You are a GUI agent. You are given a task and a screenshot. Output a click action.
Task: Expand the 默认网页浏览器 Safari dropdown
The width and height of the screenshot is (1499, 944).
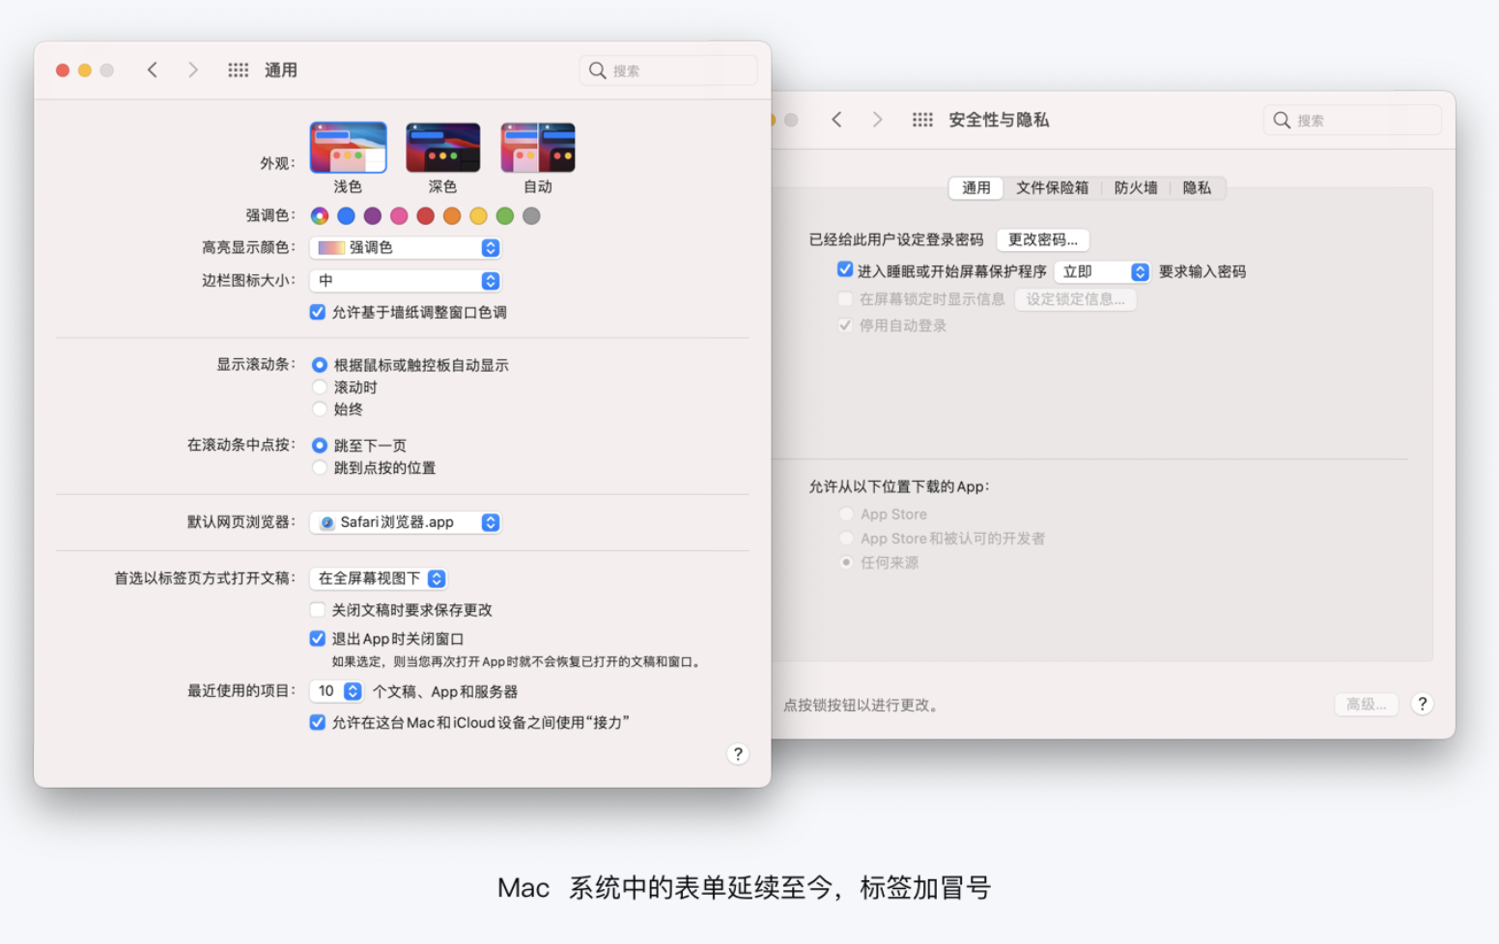(x=406, y=522)
